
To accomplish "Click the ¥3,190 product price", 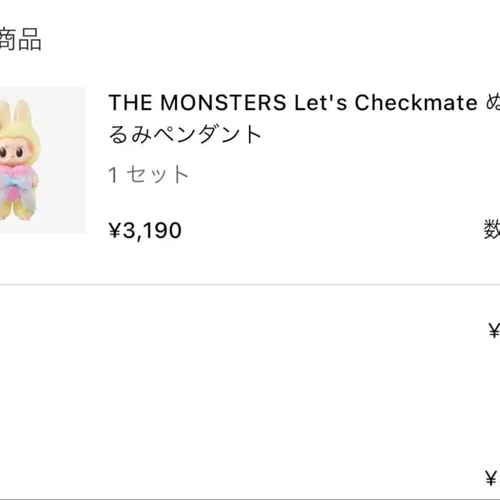I will point(145,231).
